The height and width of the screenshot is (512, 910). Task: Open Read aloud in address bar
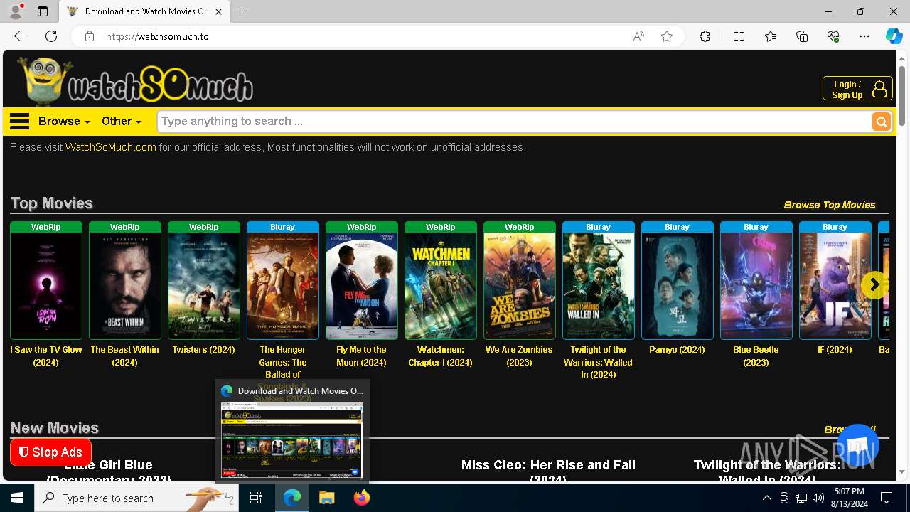coord(638,36)
